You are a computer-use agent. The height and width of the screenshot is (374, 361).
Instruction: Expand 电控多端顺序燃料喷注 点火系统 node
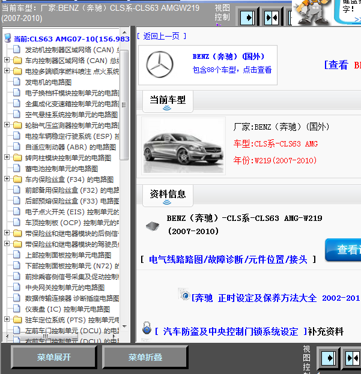(7, 71)
